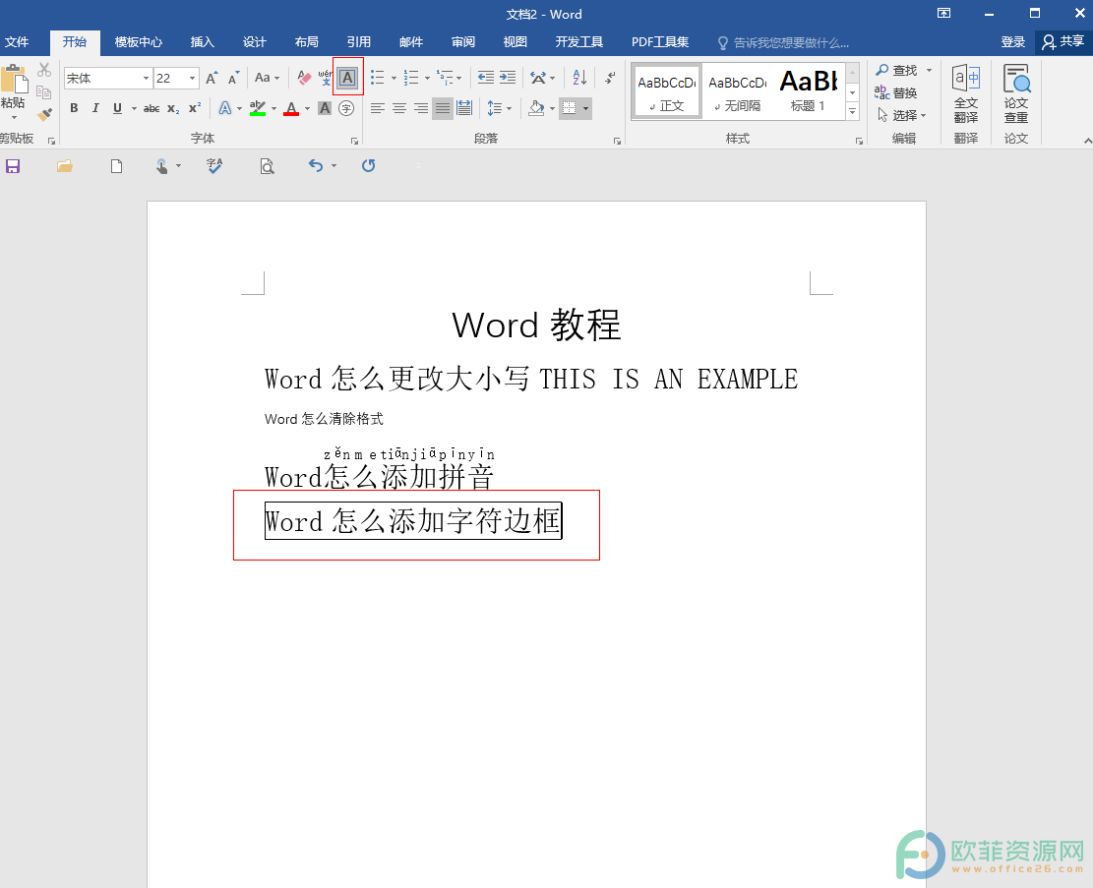Toggle Character Shading button
Screen dimensions: 1093x888
click(324, 108)
